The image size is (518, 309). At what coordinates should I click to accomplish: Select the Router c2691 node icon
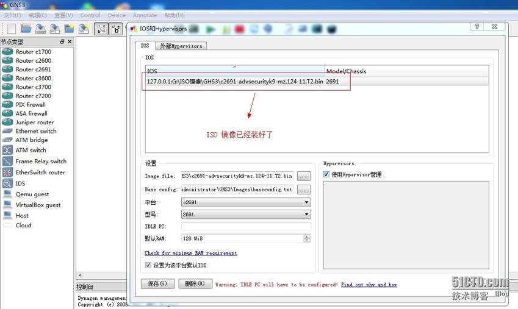7,69
